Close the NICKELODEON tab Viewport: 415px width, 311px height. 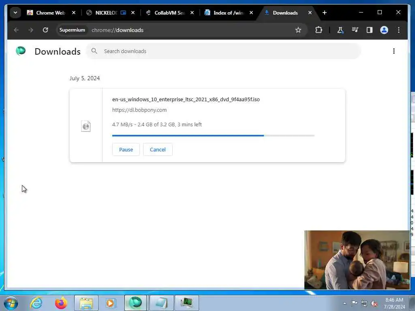pos(133,13)
